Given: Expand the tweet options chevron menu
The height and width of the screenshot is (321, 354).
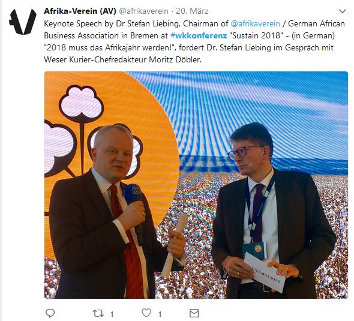Looking at the screenshot, I should [343, 11].
